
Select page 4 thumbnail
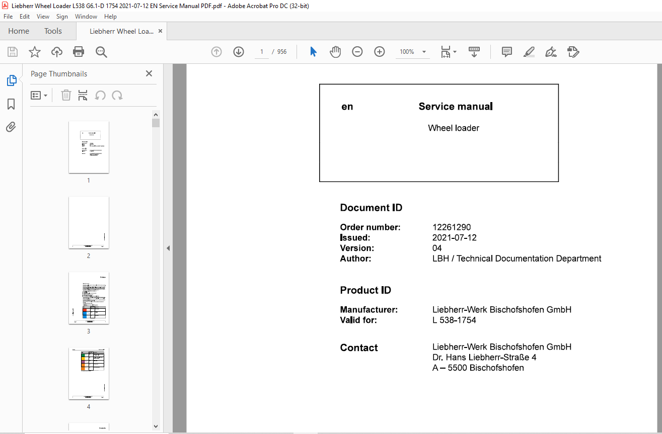(89, 374)
